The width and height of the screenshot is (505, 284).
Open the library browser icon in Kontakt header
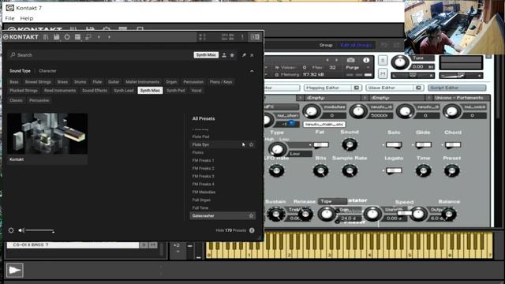46,37
